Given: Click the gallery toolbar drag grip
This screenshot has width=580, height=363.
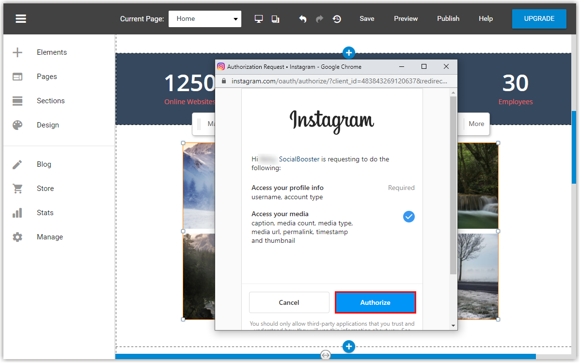Looking at the screenshot, I should tap(199, 124).
